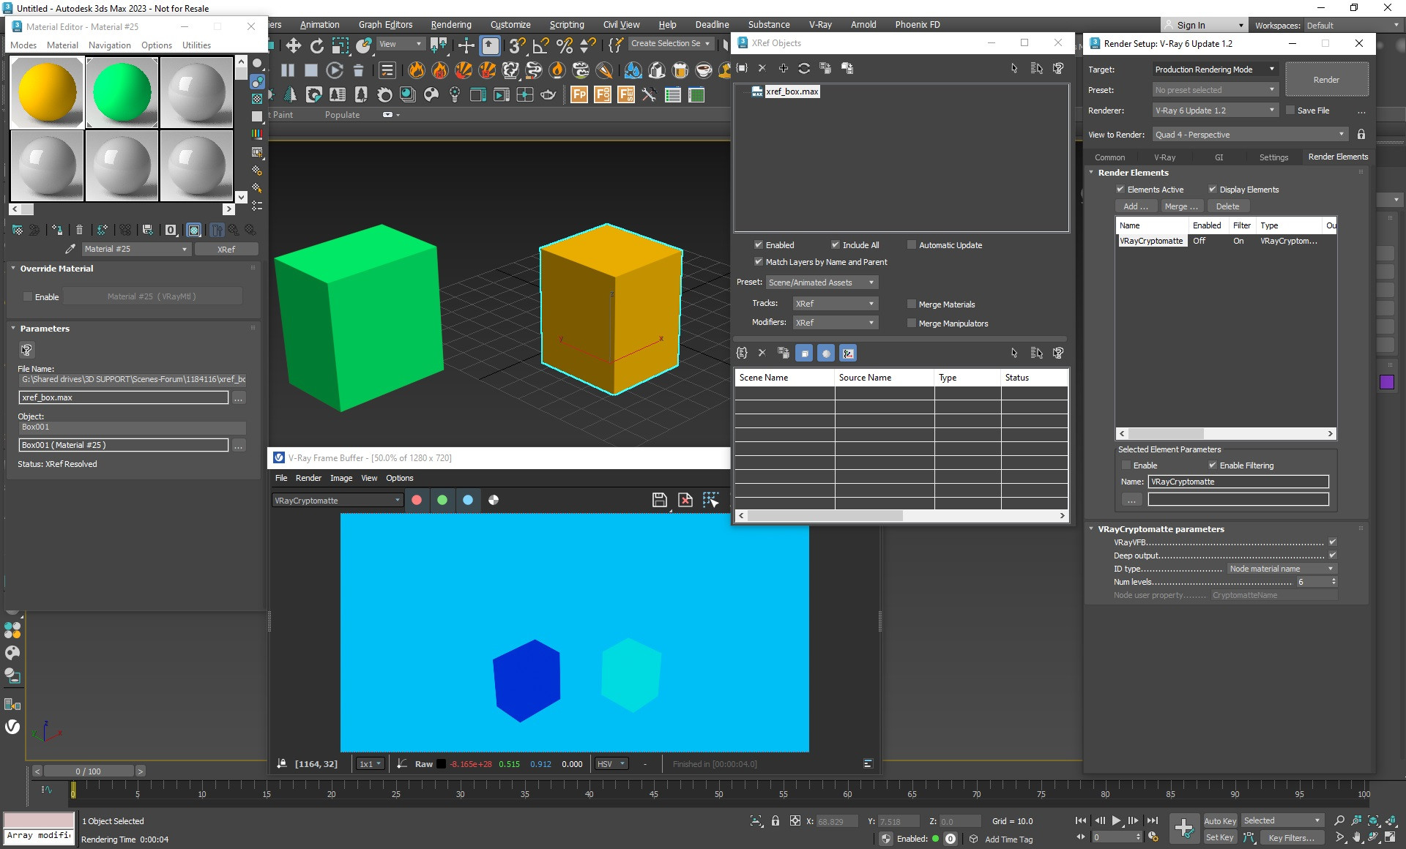Open Renderer dropdown V-Ray 6 Update 1.2

[x=1215, y=110]
